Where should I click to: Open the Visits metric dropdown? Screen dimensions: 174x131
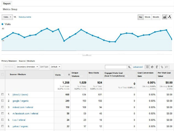[7, 17]
